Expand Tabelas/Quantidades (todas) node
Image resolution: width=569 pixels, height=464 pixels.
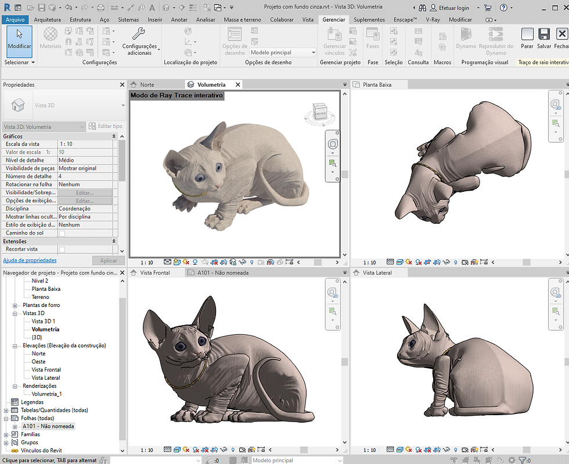(x=6, y=411)
